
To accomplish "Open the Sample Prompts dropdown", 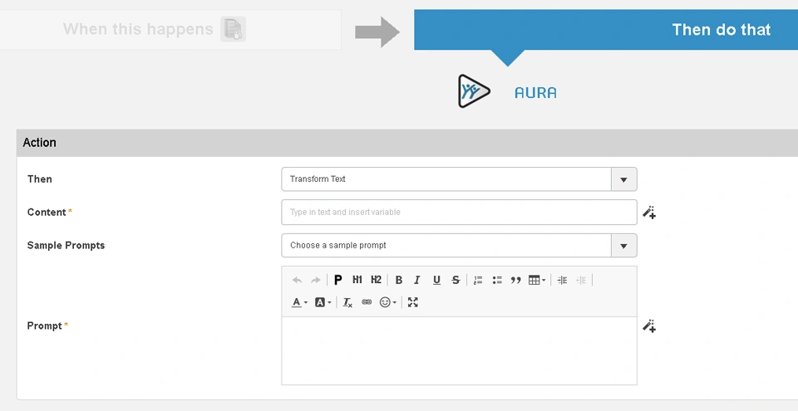I will coord(624,246).
